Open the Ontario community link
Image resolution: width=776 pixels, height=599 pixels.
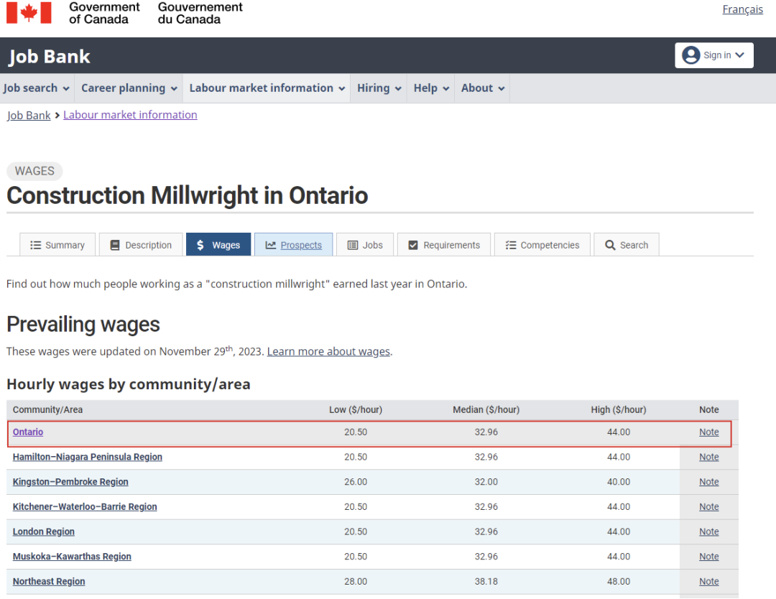[x=28, y=432]
